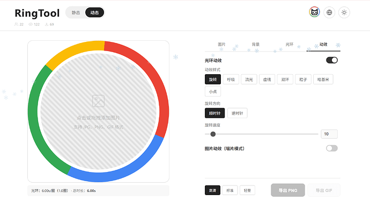Select 逆时针 rotation direction
Viewport: 370px width, 201px height.
(x=238, y=113)
